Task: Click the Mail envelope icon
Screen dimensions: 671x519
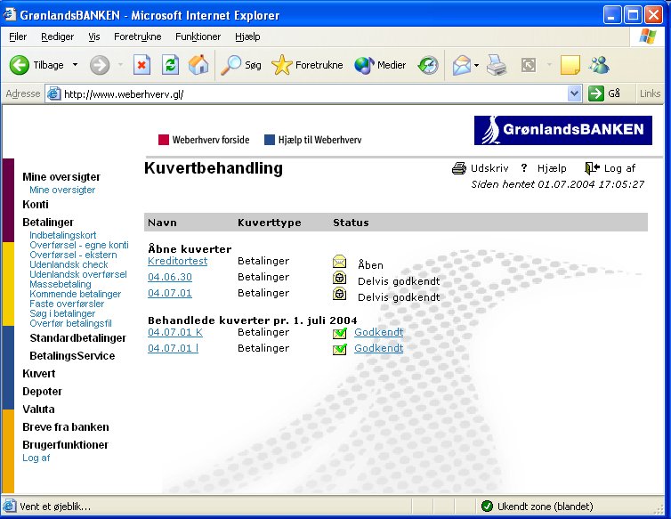Action: click(x=461, y=65)
